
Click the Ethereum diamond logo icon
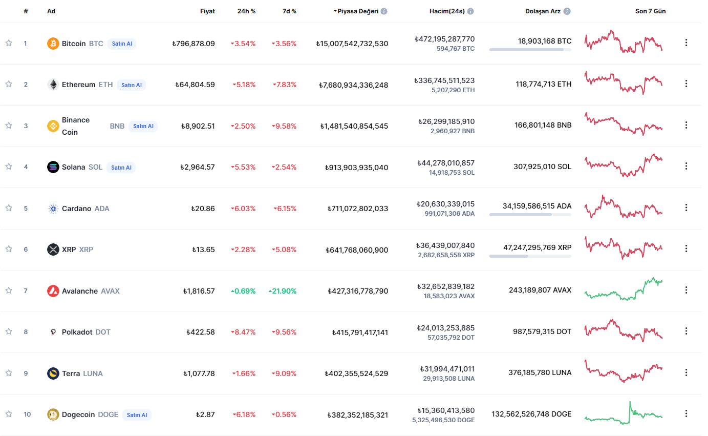coord(53,85)
